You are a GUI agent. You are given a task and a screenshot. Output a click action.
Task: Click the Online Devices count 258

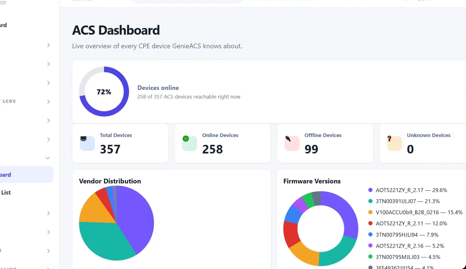point(213,149)
